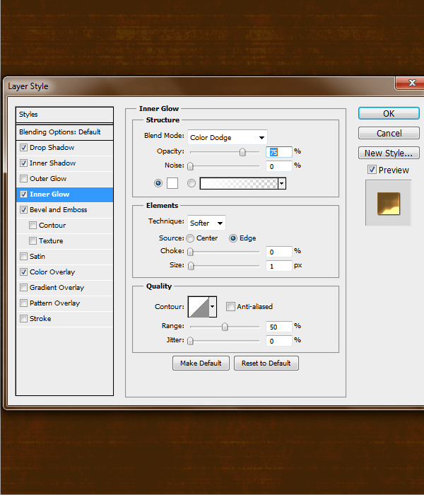Select the Styles section header

point(65,115)
